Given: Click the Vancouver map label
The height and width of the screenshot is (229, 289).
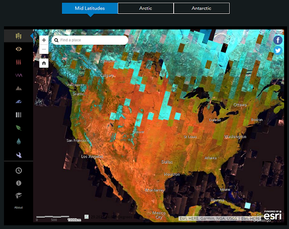Looking at the screenshot, I should [x=76, y=85].
